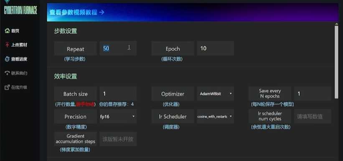
Task: Click the Epoch input field showing 10
Action: click(215, 48)
